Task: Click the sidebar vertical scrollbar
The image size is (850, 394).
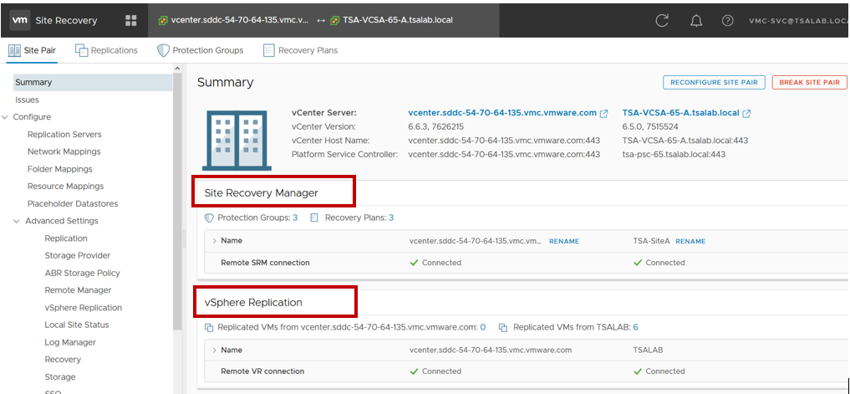Action: [177, 209]
